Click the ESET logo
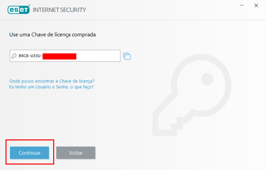 click(18, 10)
